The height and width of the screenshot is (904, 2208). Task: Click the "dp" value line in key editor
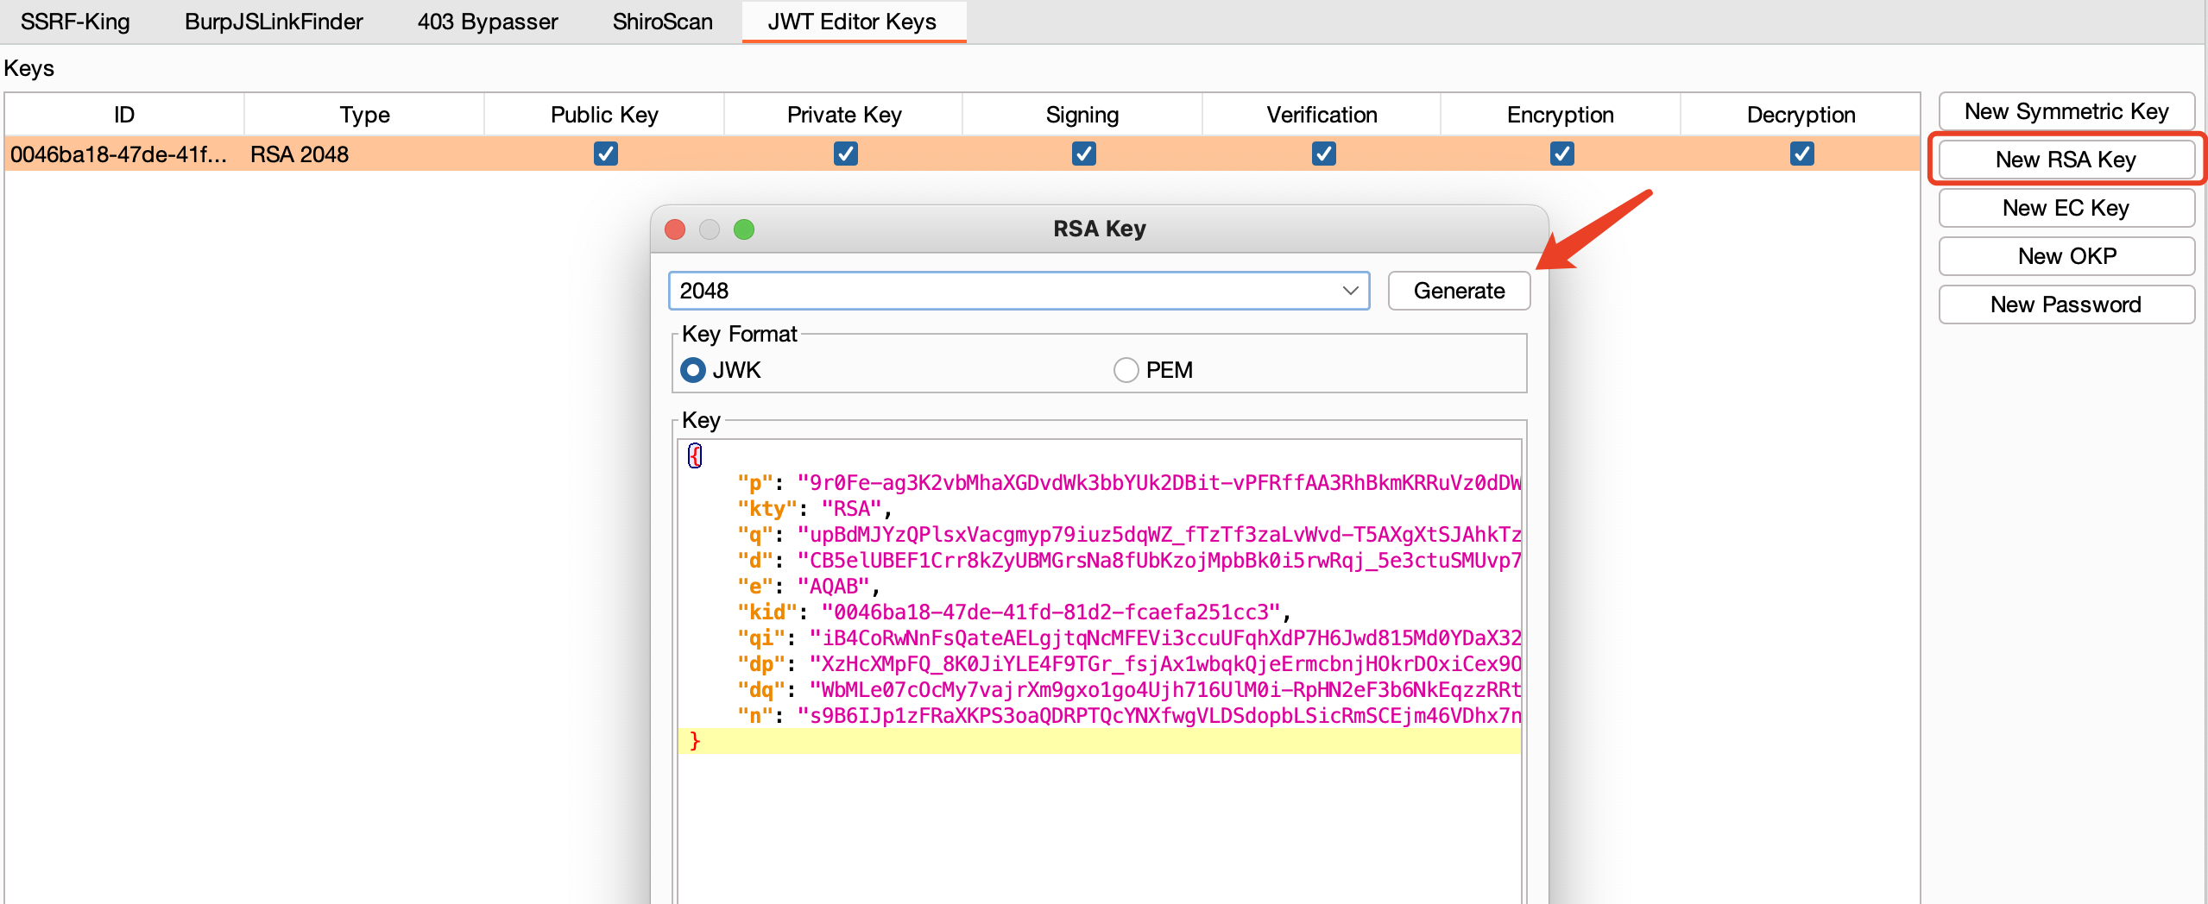1129,664
